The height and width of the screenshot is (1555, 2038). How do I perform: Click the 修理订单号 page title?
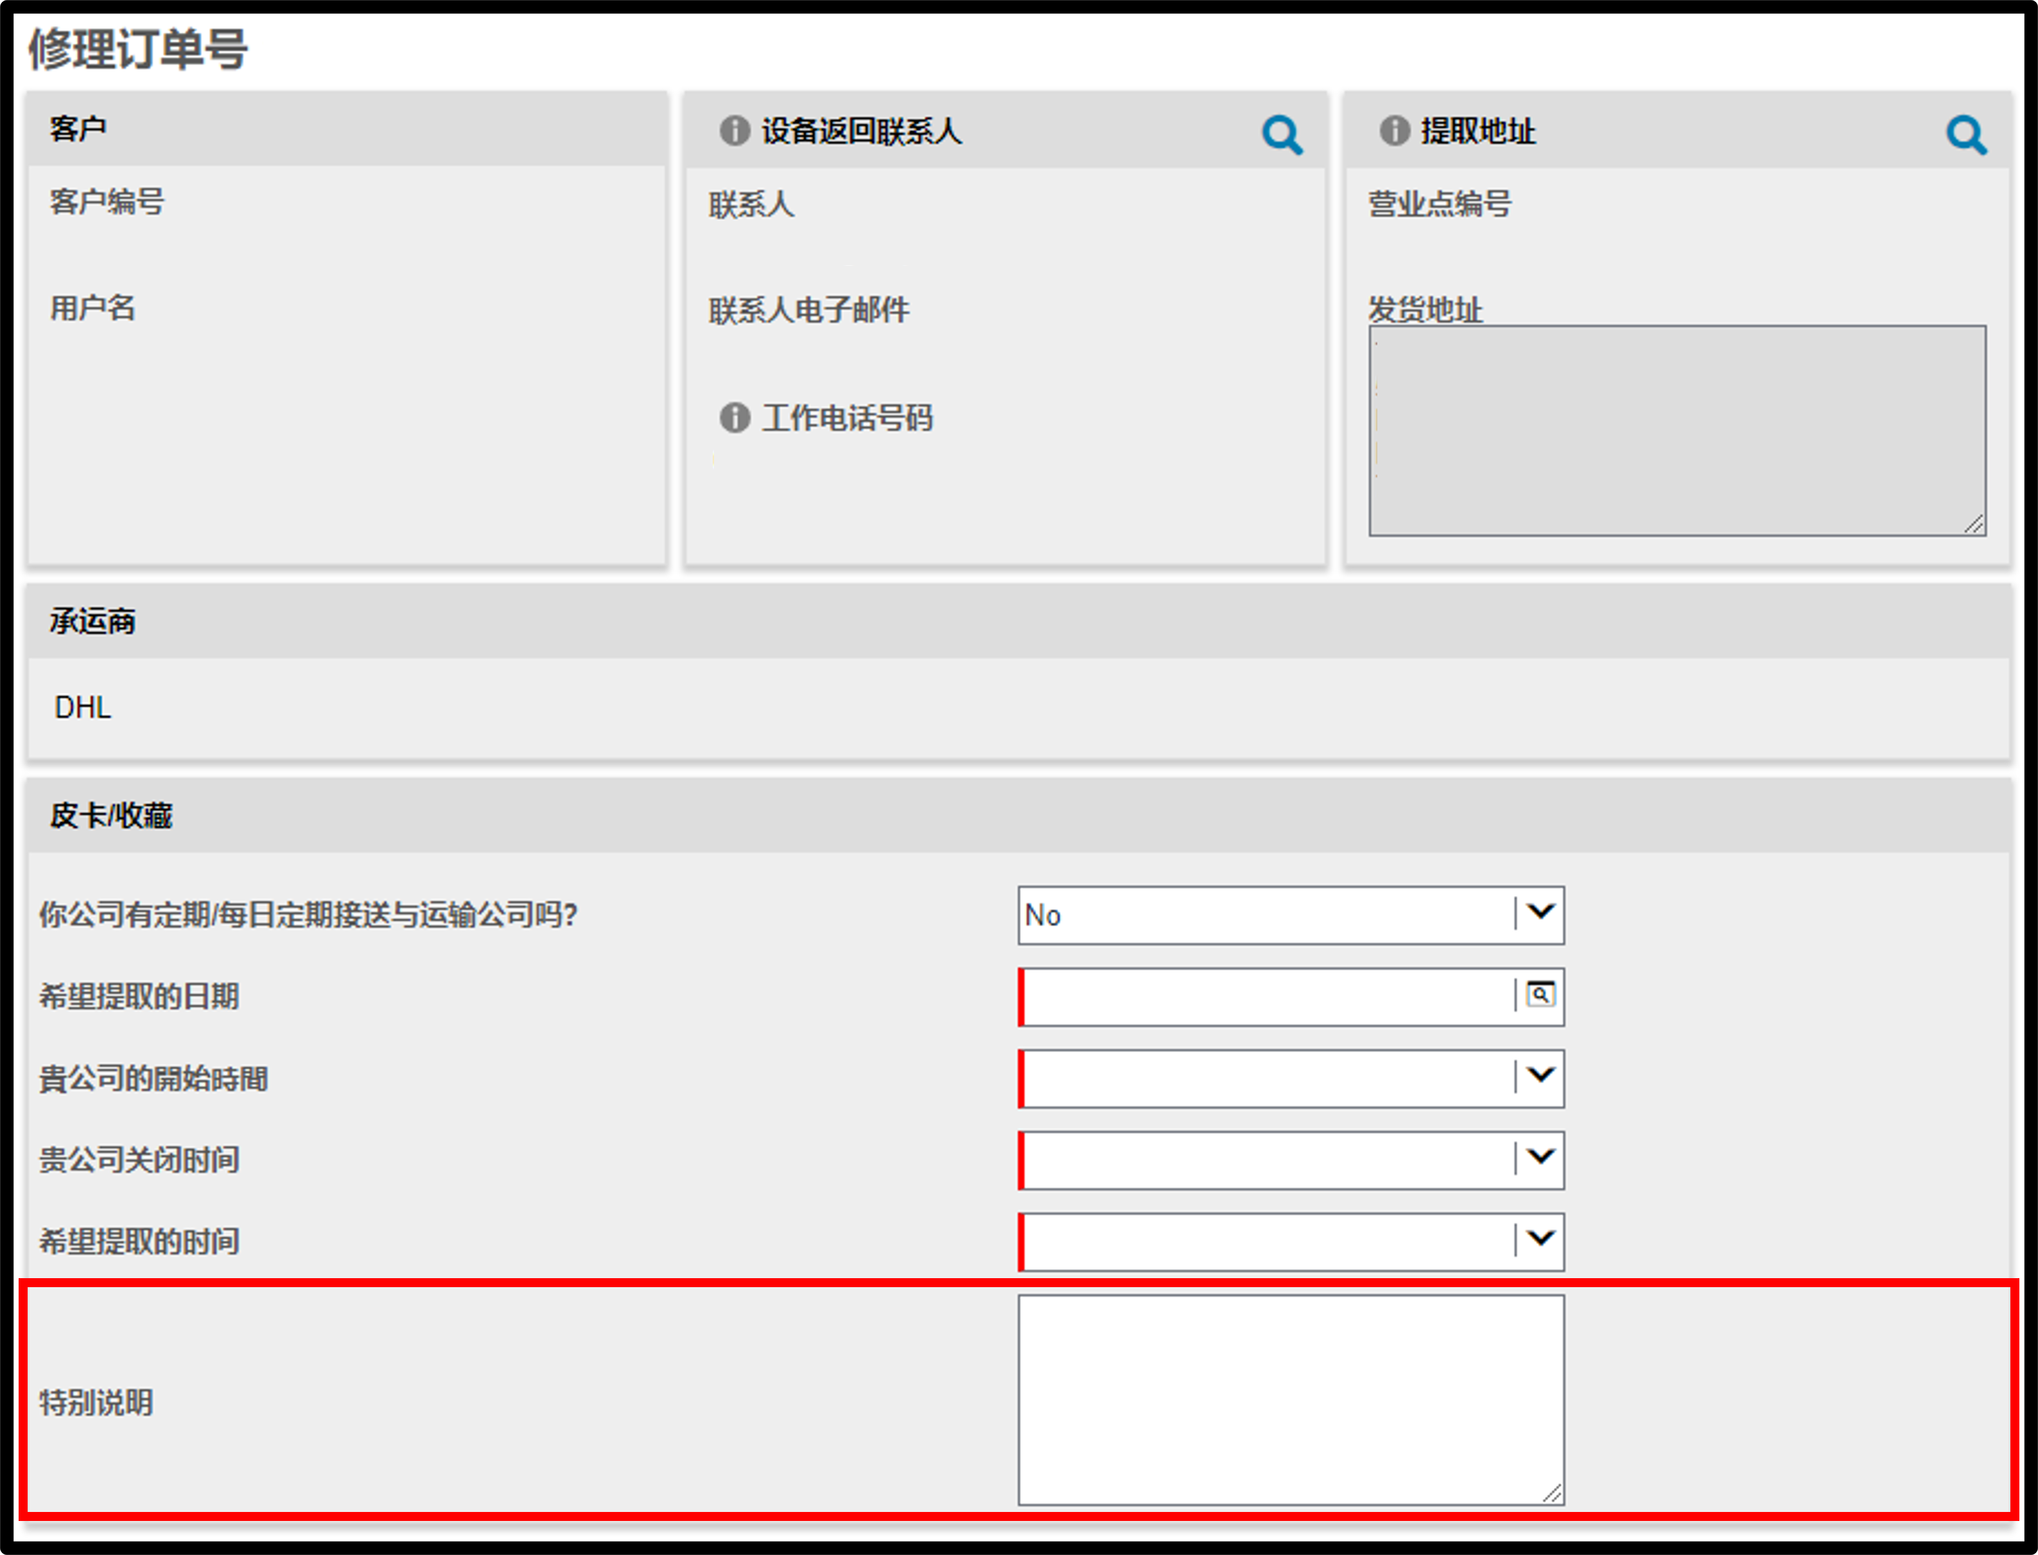[x=138, y=48]
